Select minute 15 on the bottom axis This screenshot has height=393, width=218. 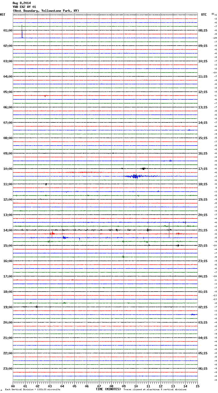pyautogui.click(x=197, y=386)
